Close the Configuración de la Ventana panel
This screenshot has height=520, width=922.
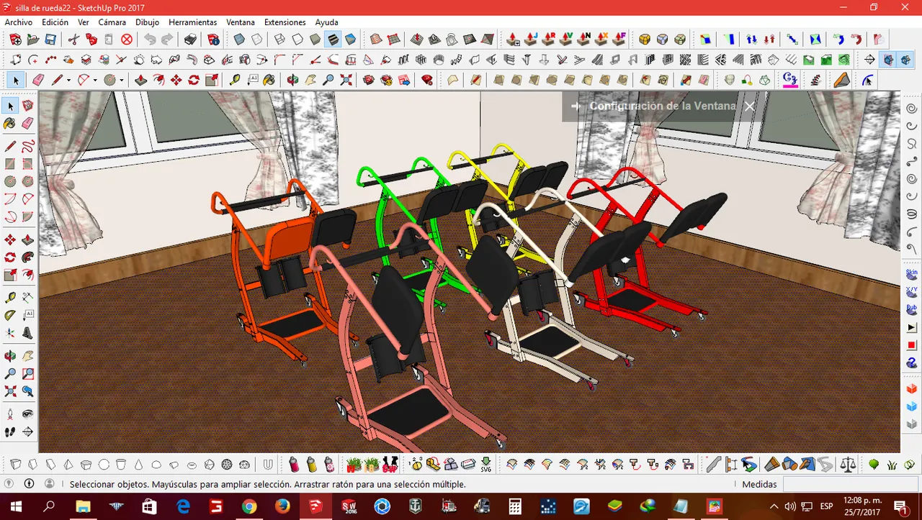pyautogui.click(x=749, y=106)
